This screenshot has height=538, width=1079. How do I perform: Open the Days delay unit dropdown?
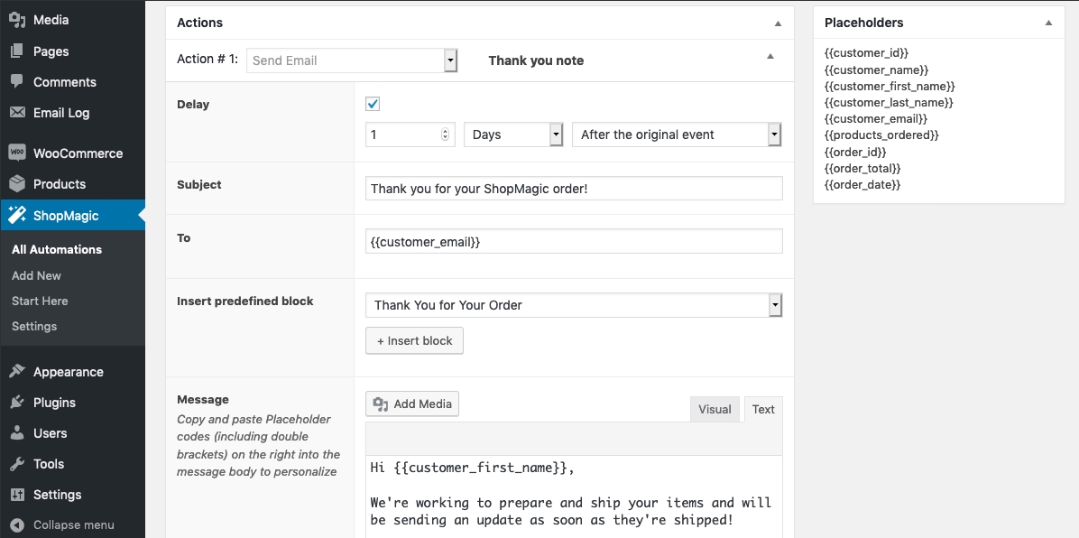pos(513,134)
